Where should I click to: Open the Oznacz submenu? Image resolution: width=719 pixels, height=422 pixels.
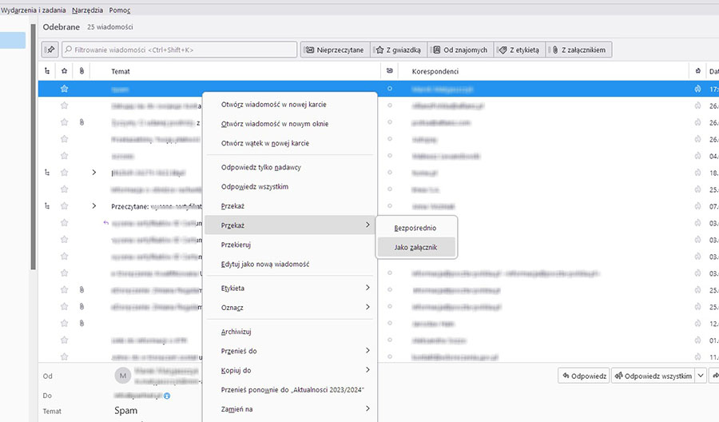(x=289, y=308)
